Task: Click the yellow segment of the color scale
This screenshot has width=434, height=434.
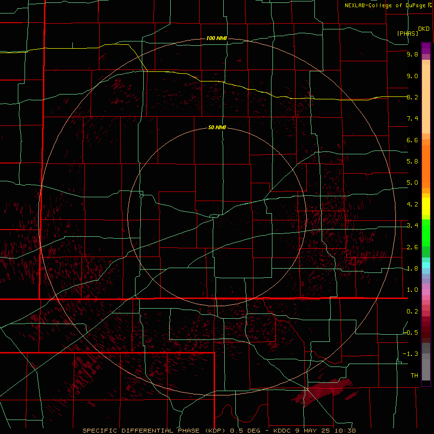Action: coord(426,206)
